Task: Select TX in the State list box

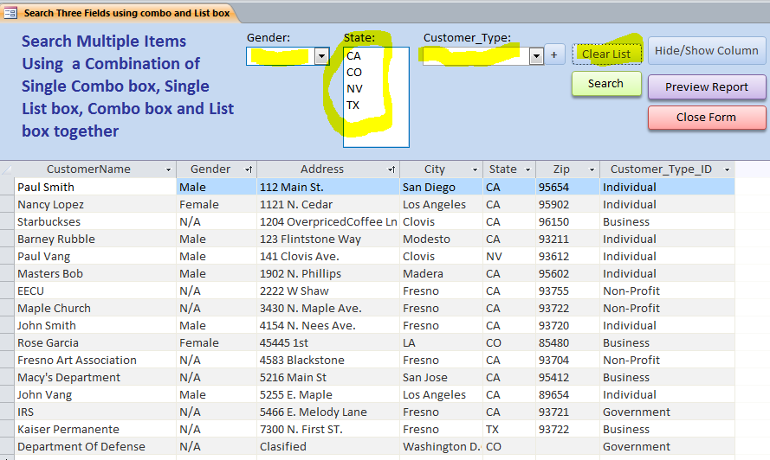Action: pos(376,105)
